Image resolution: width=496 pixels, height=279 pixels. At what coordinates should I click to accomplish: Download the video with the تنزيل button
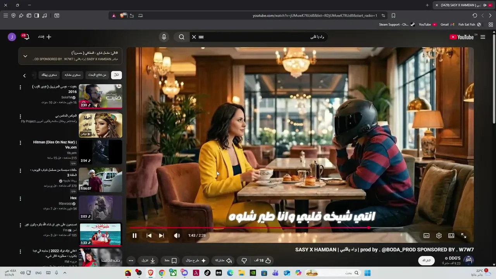148,260
